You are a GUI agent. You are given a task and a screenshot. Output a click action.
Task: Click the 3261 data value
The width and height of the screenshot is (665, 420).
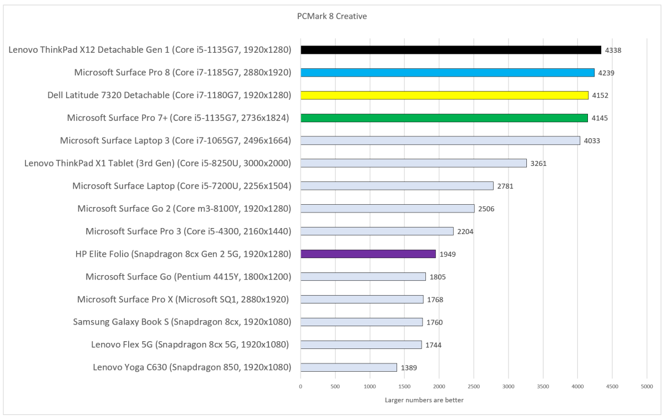[x=539, y=163]
